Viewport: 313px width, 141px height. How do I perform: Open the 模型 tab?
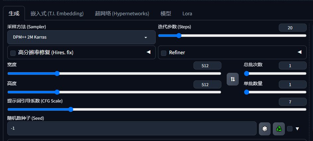tap(166, 14)
